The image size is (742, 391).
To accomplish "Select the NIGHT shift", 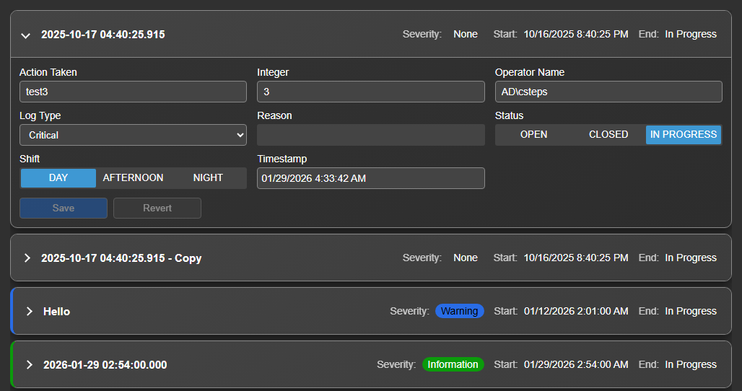I will coord(208,177).
